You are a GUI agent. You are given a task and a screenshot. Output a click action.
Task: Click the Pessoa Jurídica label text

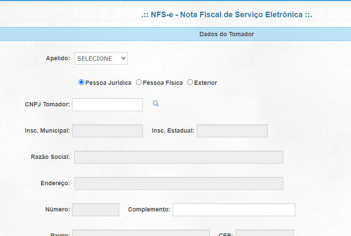click(x=108, y=83)
